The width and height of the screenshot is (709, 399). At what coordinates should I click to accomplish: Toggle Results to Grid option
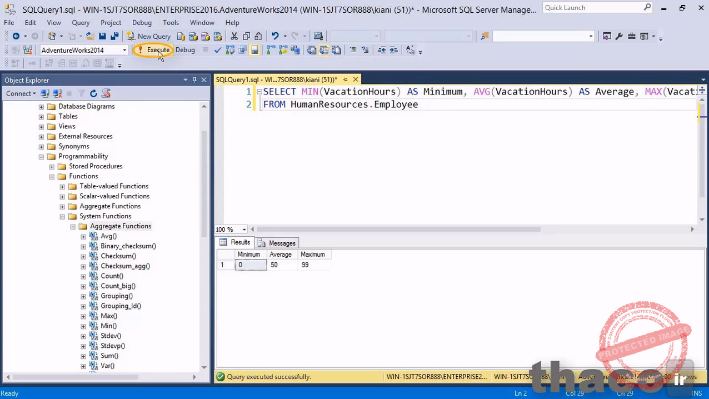click(x=324, y=50)
